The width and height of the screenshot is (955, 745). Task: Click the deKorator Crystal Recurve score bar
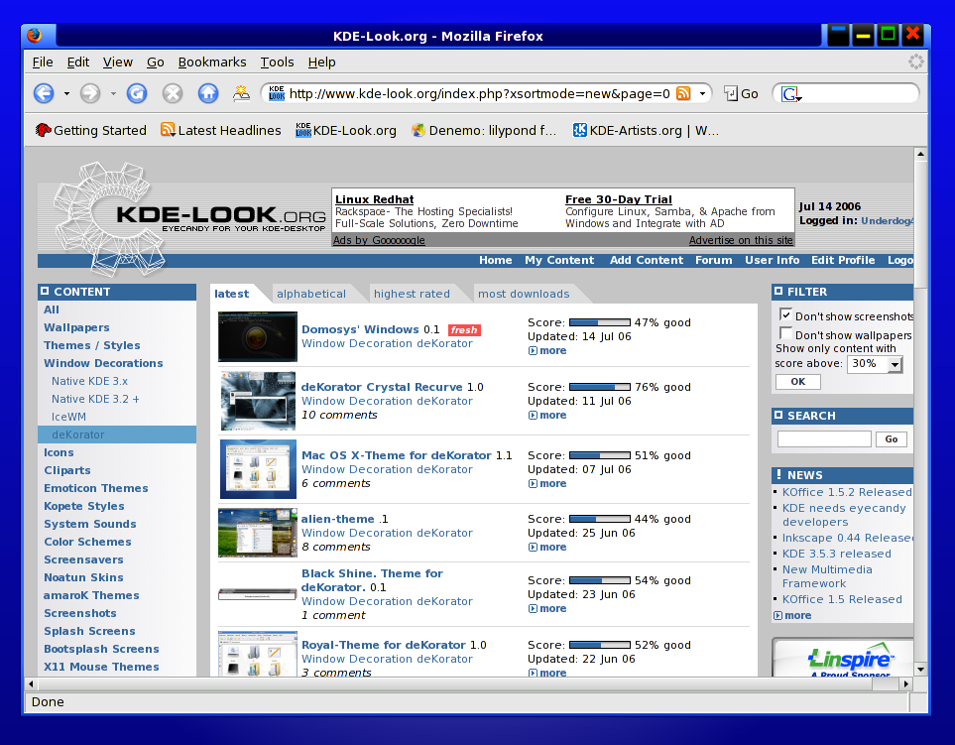(x=599, y=387)
